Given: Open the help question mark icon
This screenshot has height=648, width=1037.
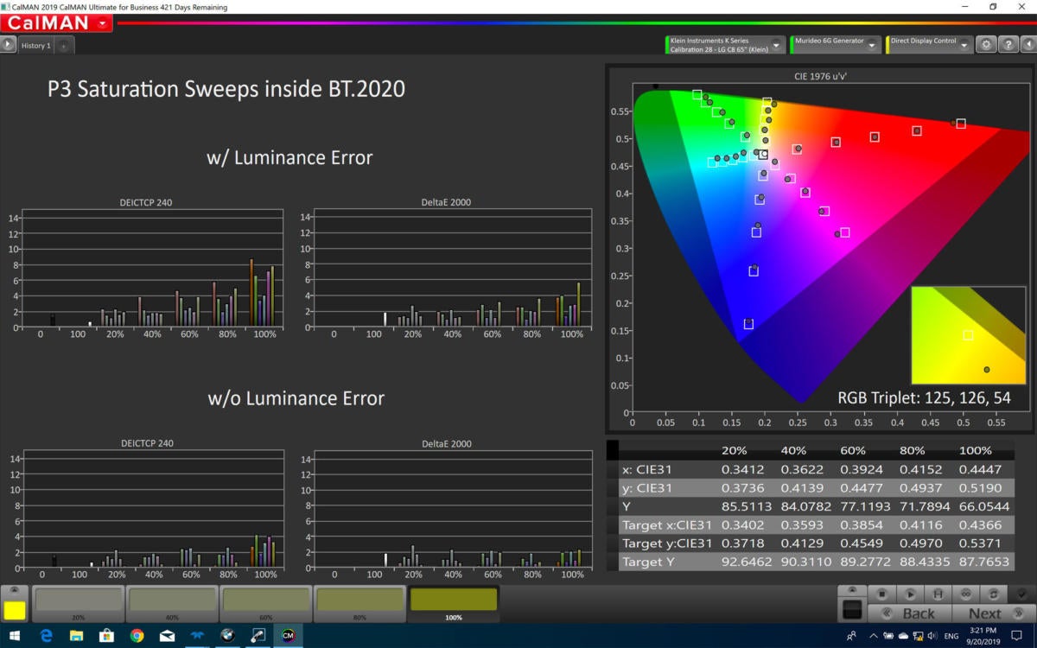Looking at the screenshot, I should (x=1008, y=45).
